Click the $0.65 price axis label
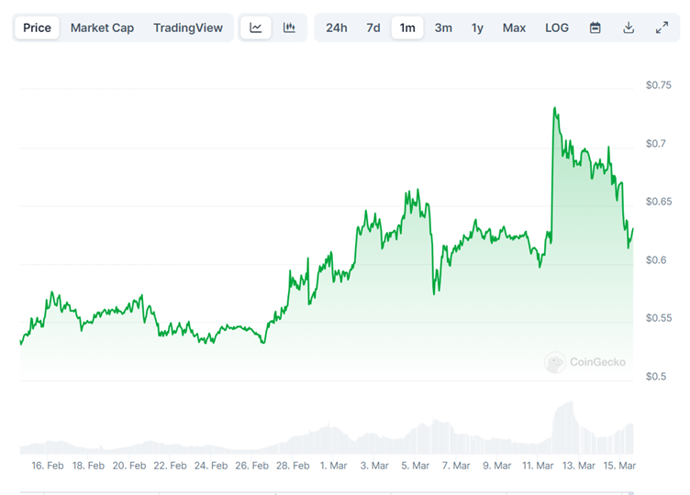The height and width of the screenshot is (495, 690). coord(659,202)
